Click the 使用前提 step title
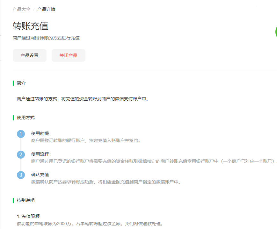Viewport: 277px width, 229px height. click(x=40, y=133)
